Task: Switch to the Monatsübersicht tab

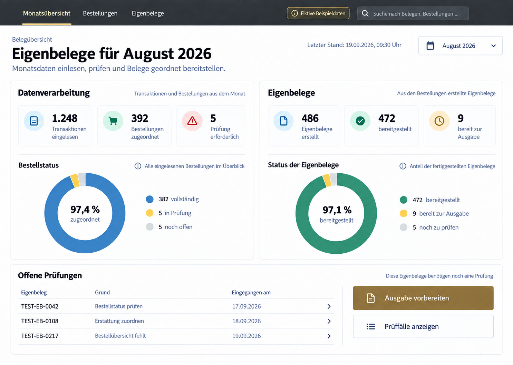Action: [x=47, y=13]
